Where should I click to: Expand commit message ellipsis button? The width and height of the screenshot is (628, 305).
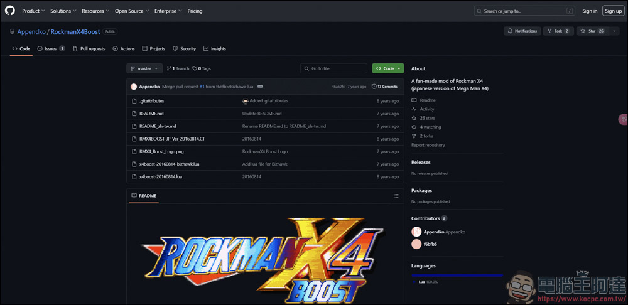coord(260,87)
